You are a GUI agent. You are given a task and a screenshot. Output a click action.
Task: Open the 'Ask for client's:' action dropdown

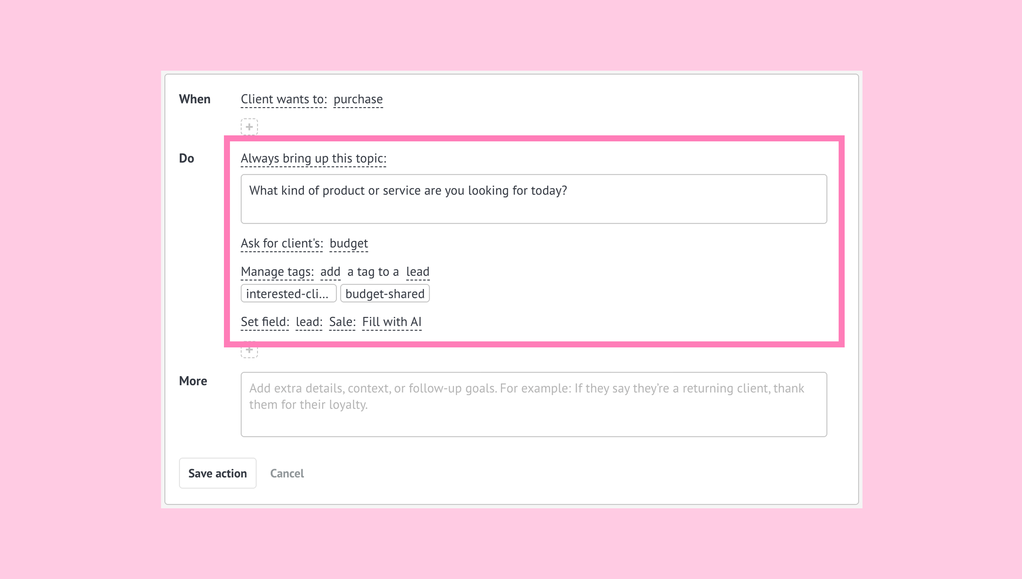coord(282,243)
